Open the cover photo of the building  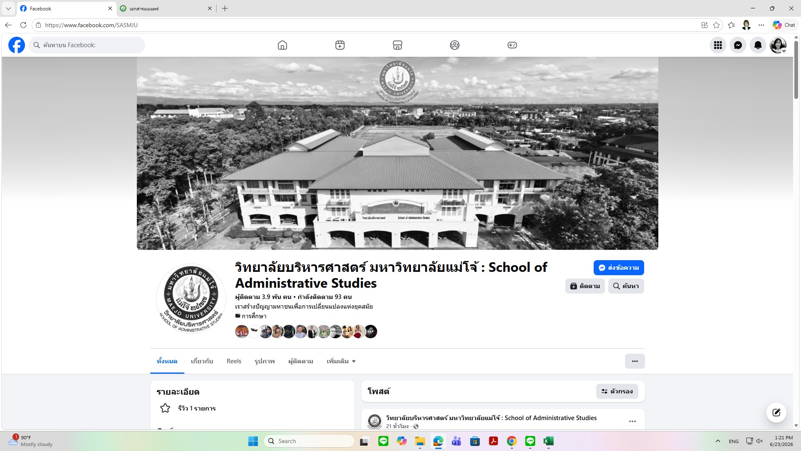[398, 153]
